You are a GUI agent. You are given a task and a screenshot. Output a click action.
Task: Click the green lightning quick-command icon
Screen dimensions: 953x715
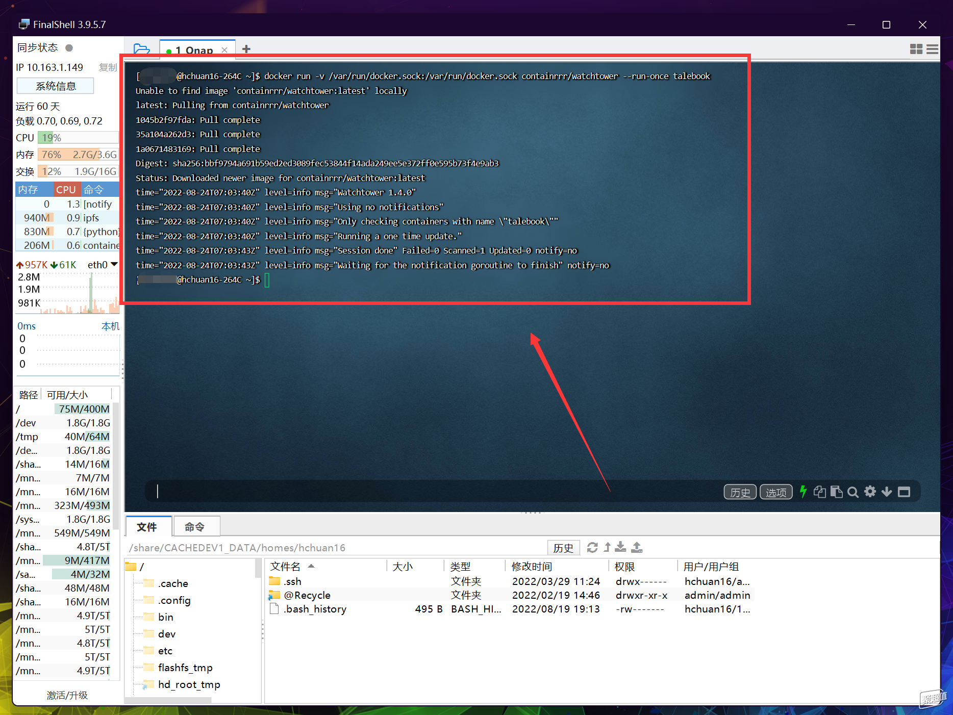pos(804,492)
